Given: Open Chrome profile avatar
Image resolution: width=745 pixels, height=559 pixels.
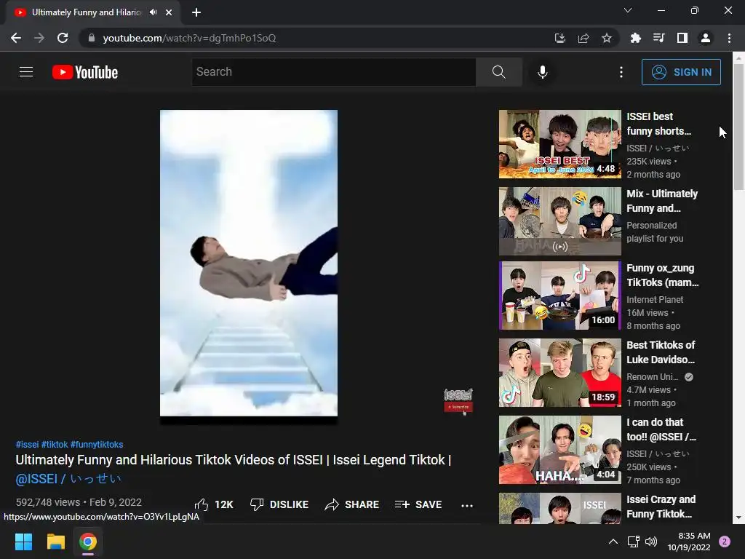Looking at the screenshot, I should pyautogui.click(x=706, y=38).
